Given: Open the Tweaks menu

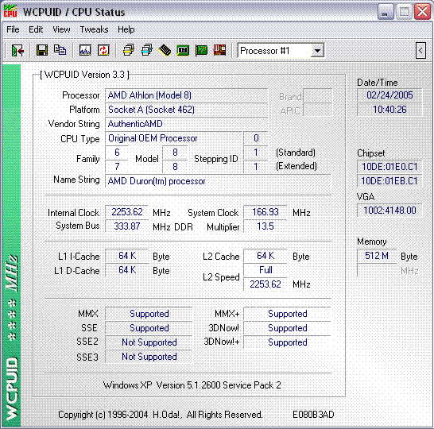Looking at the screenshot, I should [94, 29].
